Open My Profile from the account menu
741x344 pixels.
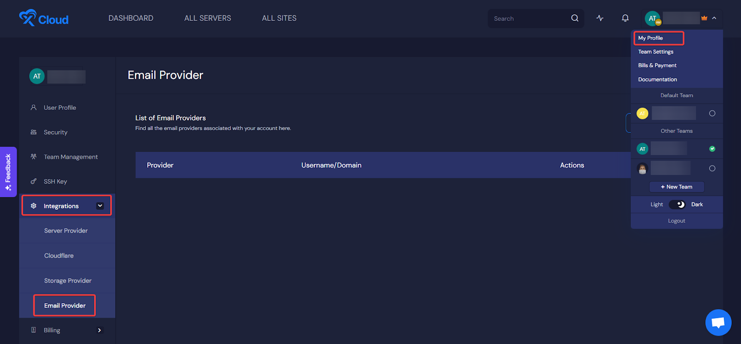[651, 38]
